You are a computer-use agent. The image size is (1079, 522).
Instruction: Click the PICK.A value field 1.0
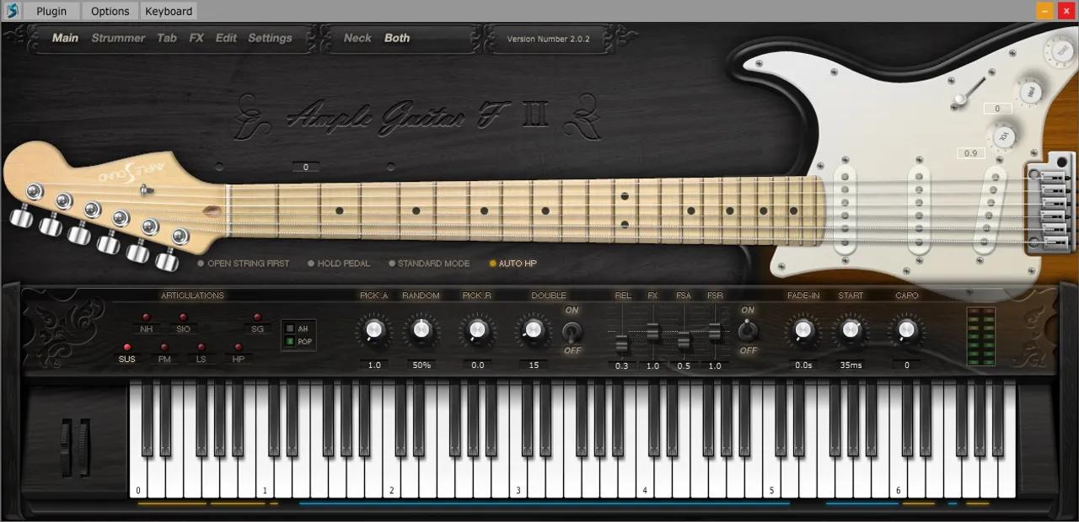click(x=374, y=365)
